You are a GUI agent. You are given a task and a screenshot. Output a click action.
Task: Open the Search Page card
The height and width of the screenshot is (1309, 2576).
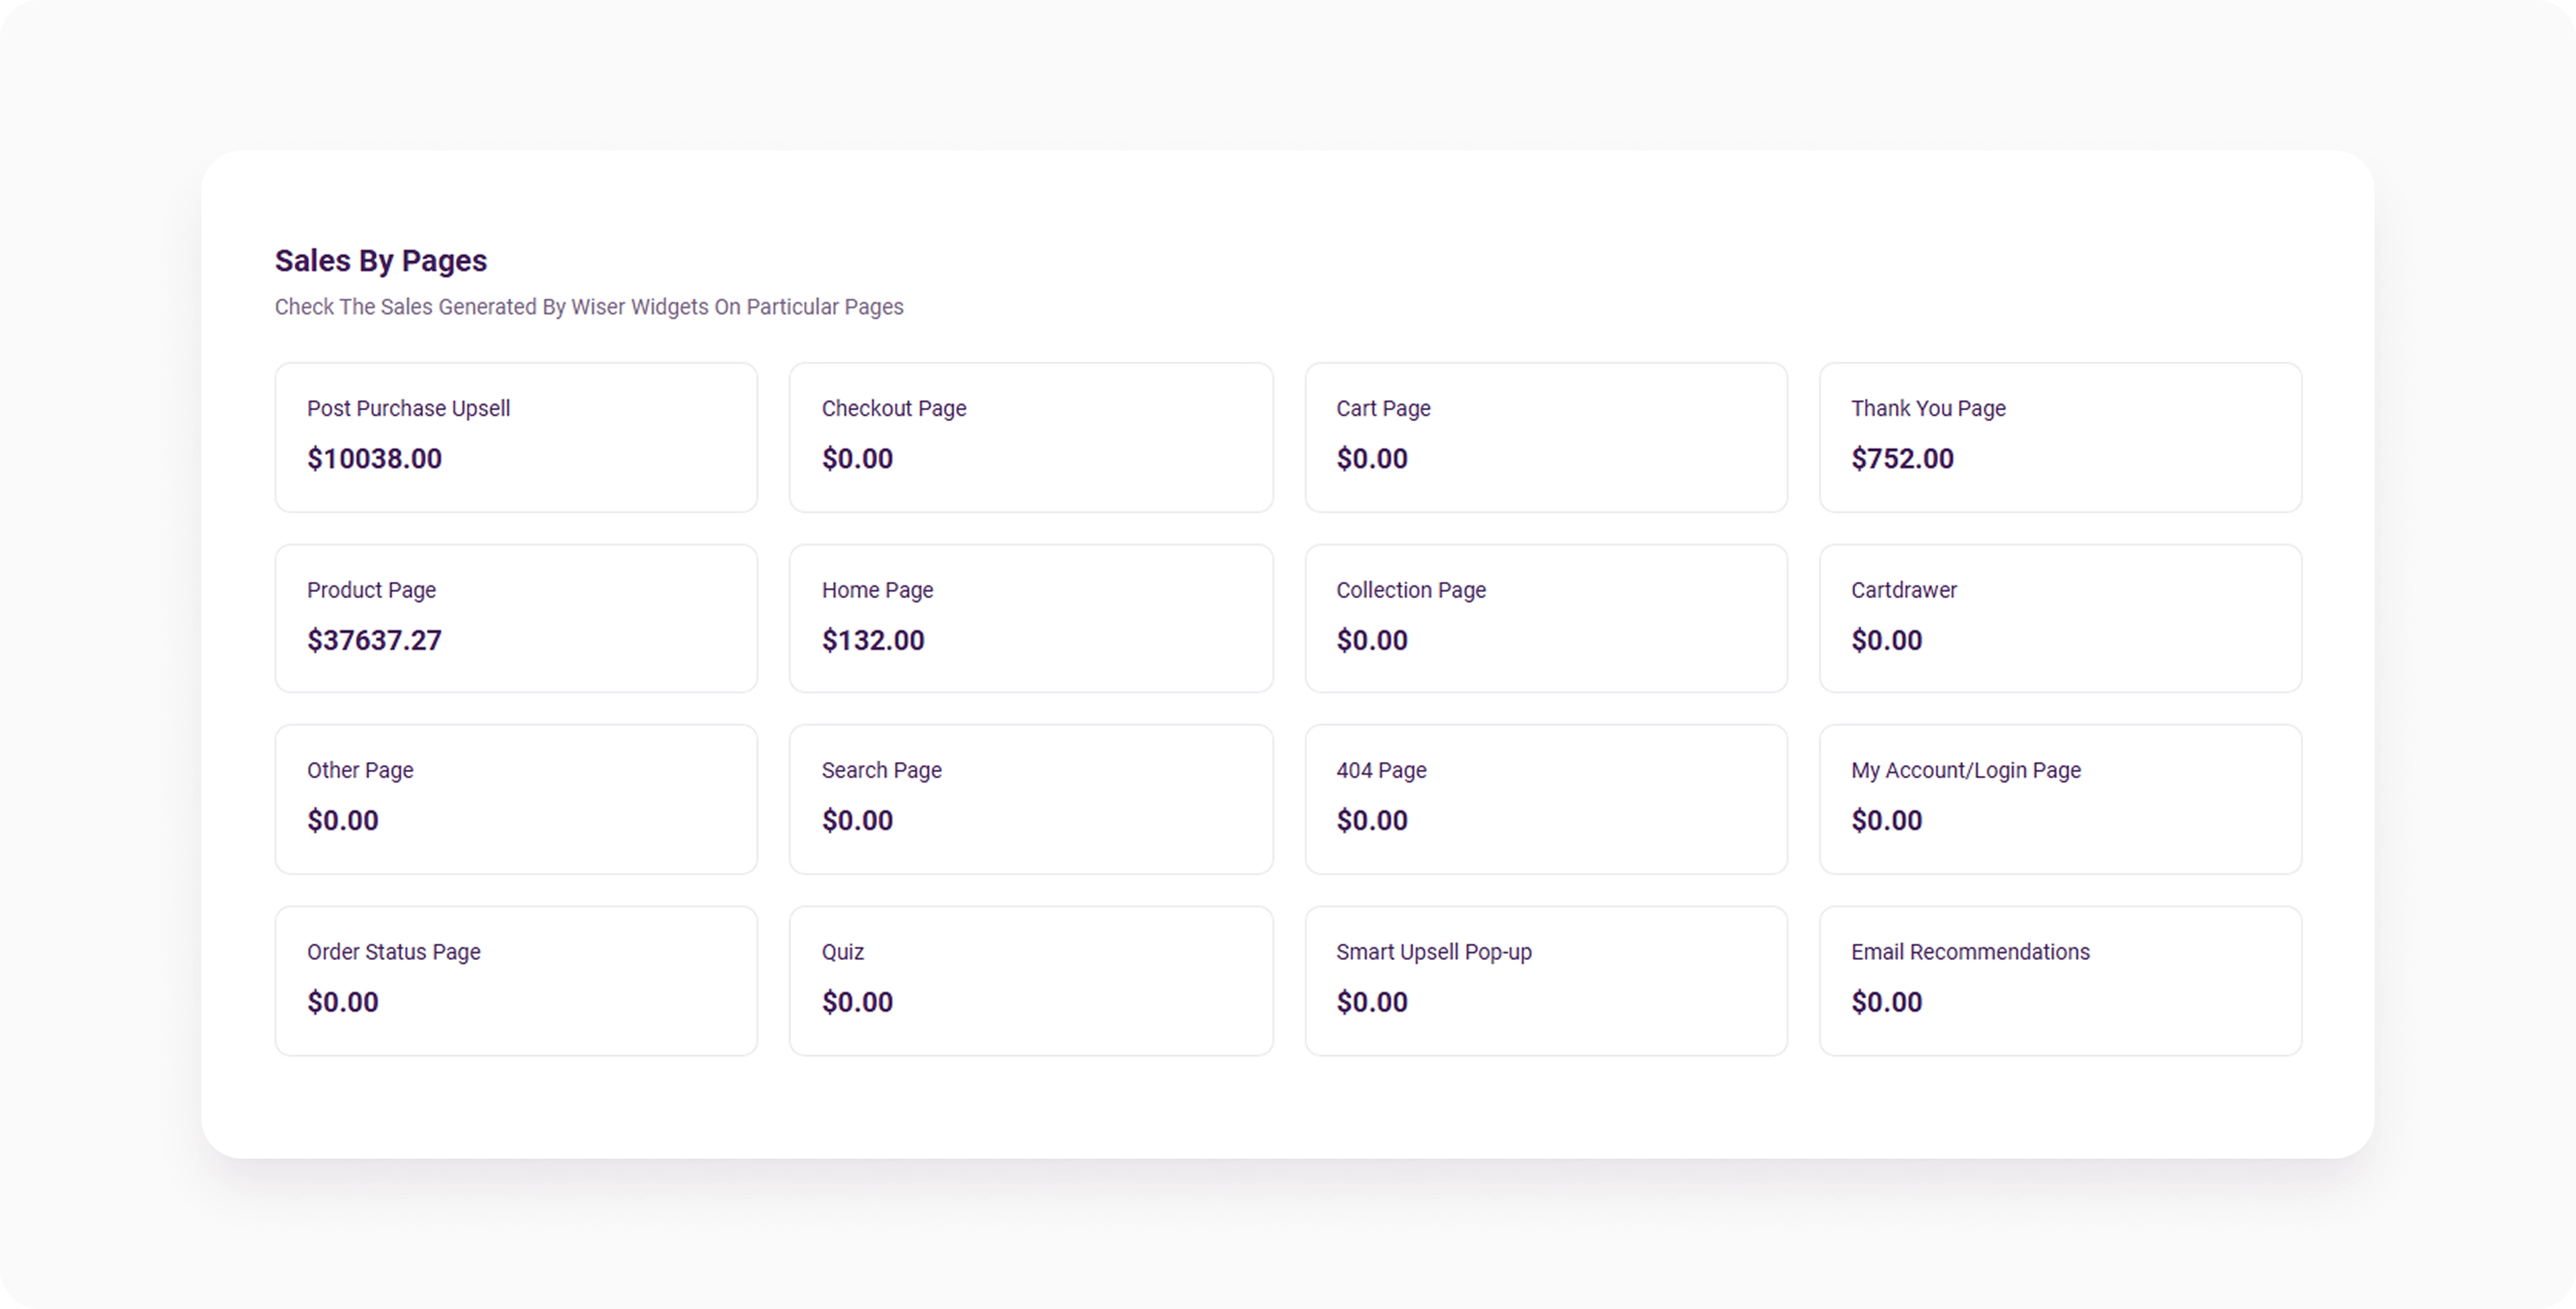[1031, 799]
